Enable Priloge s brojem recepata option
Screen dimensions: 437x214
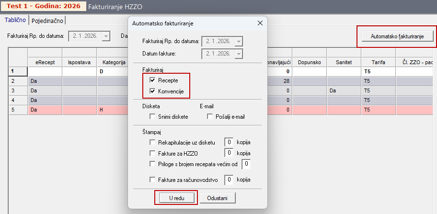[152, 164]
